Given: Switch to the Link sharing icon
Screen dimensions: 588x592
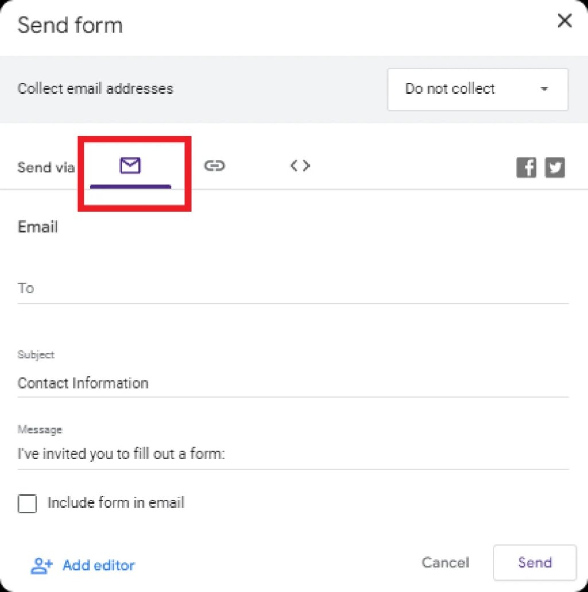Looking at the screenshot, I should coord(215,166).
